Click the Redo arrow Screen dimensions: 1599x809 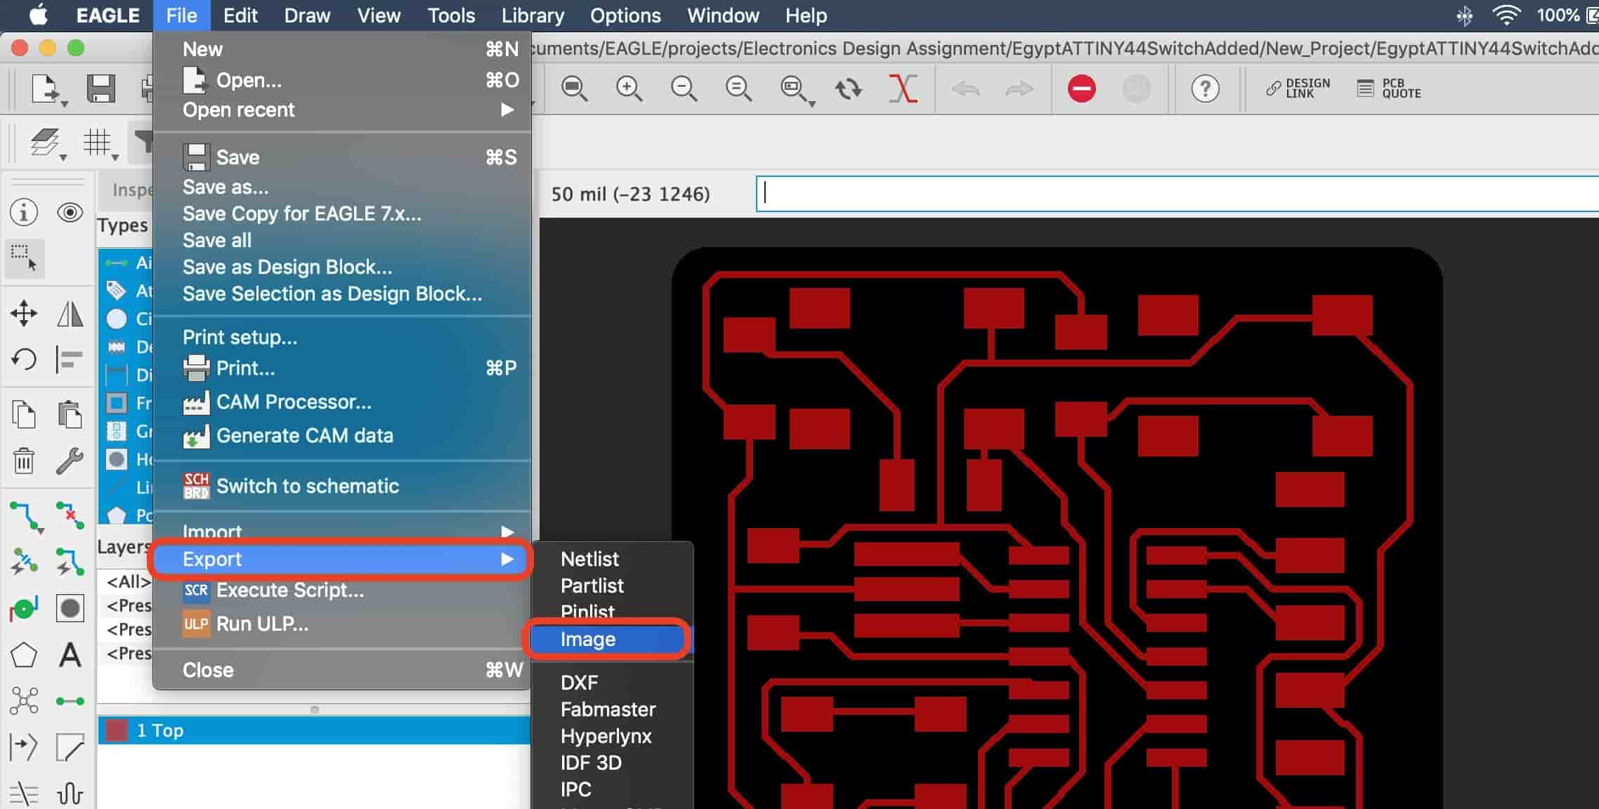1019,88
